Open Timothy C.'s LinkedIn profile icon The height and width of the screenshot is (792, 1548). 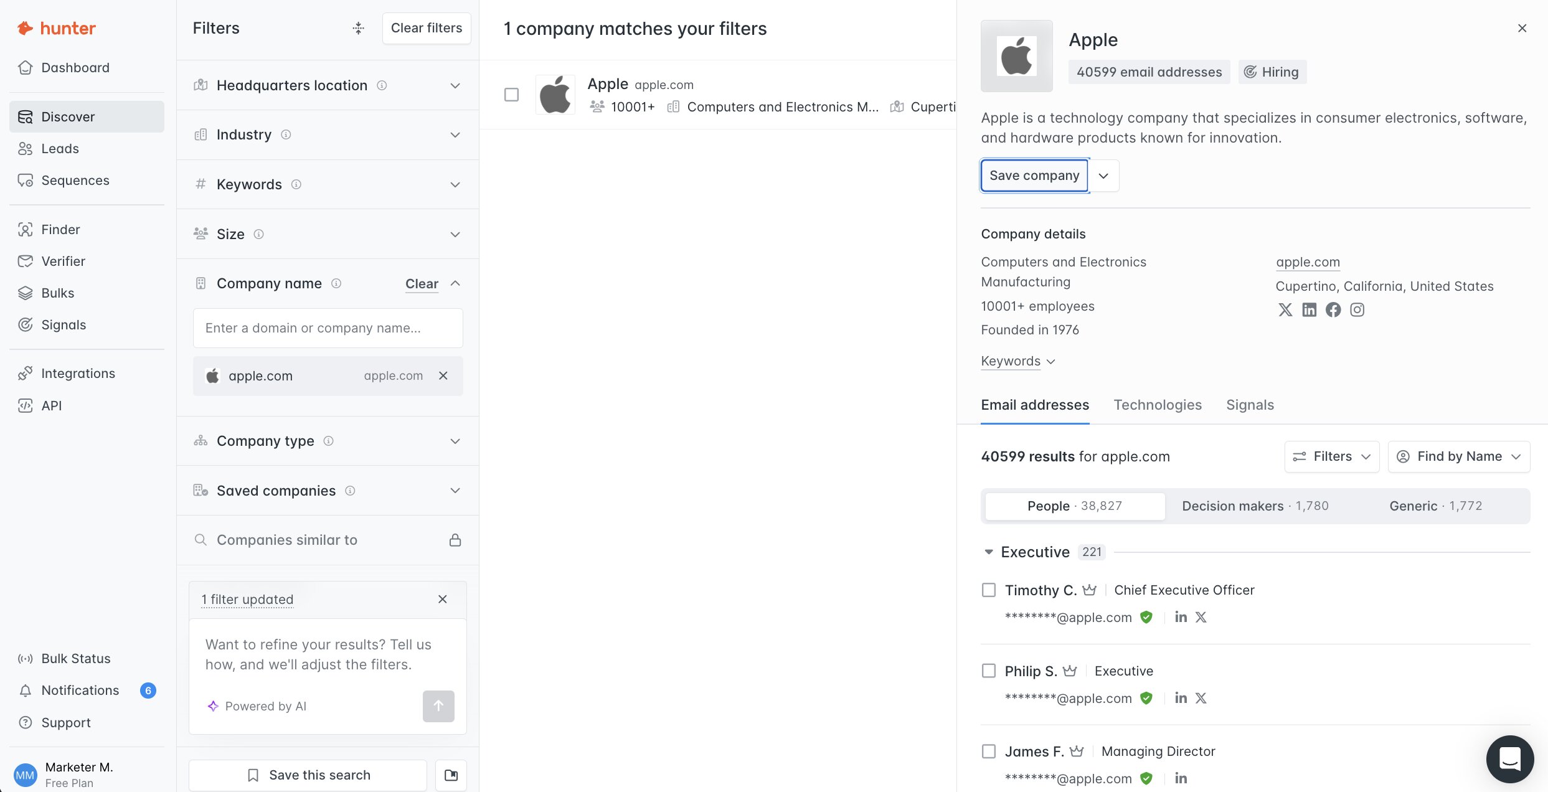pyautogui.click(x=1181, y=617)
